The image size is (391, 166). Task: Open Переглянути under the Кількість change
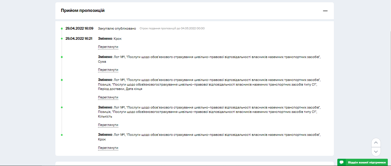pos(108,125)
